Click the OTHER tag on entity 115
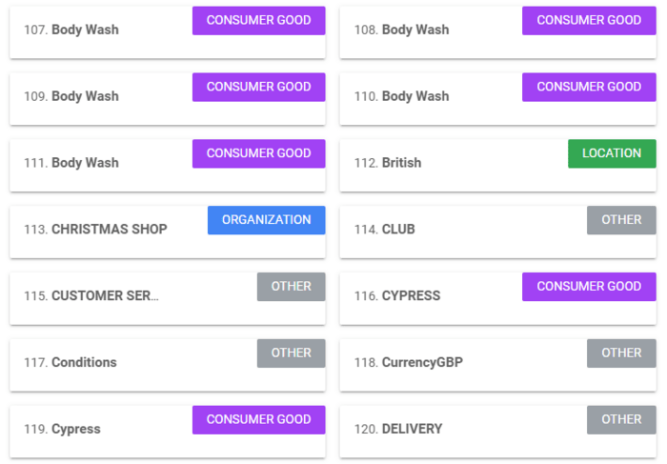The width and height of the screenshot is (667, 464). 291,287
